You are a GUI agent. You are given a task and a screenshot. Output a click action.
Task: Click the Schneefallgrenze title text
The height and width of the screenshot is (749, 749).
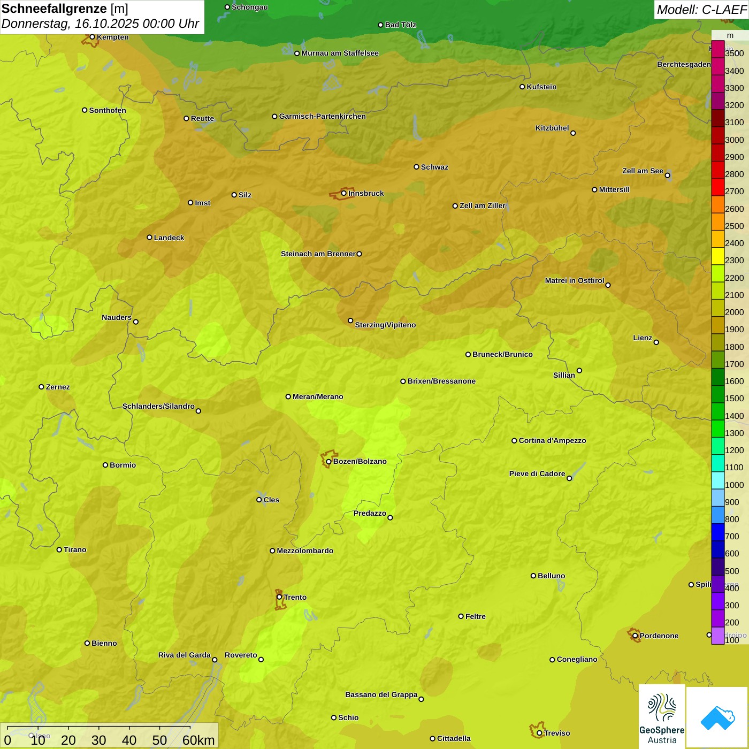(x=54, y=9)
